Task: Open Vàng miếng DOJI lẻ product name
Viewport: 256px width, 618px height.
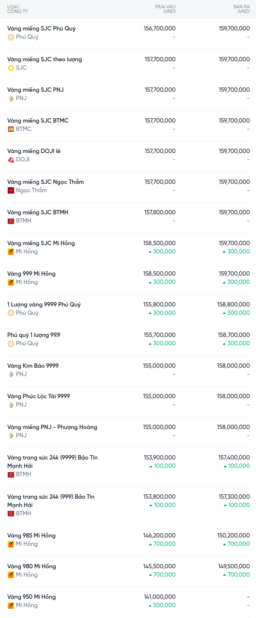Action: [34, 151]
